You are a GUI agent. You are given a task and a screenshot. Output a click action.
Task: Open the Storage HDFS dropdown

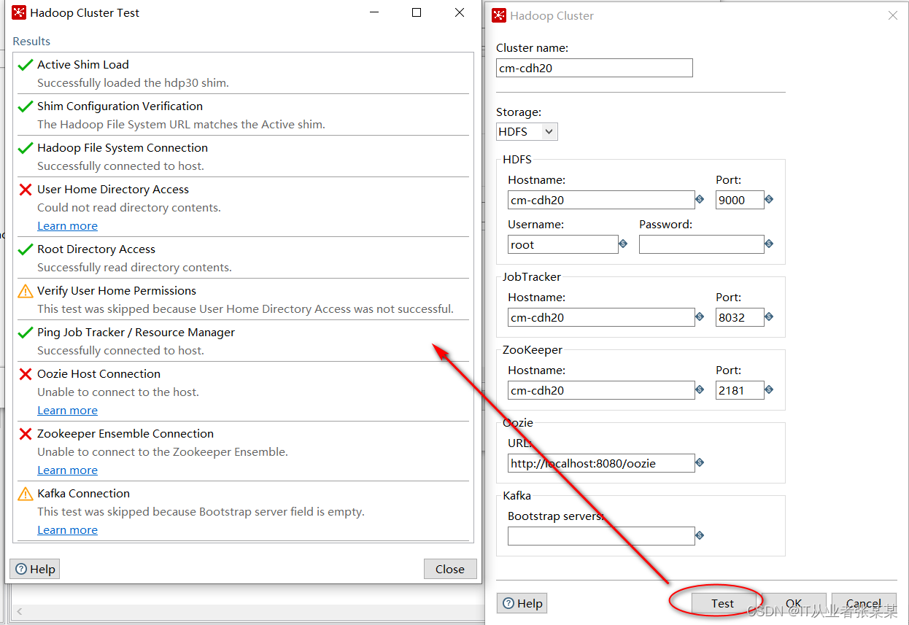(527, 131)
